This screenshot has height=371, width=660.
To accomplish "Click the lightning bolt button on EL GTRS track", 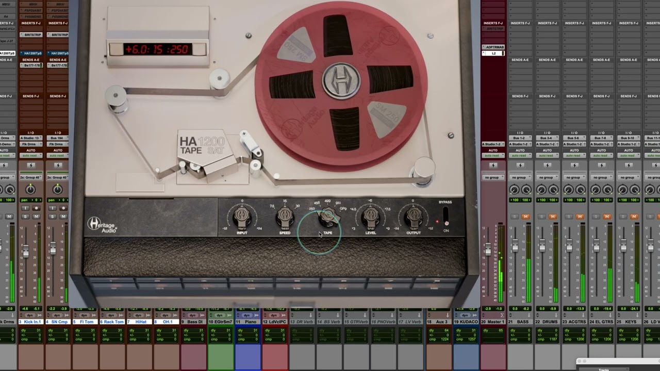I will pos(601,165).
